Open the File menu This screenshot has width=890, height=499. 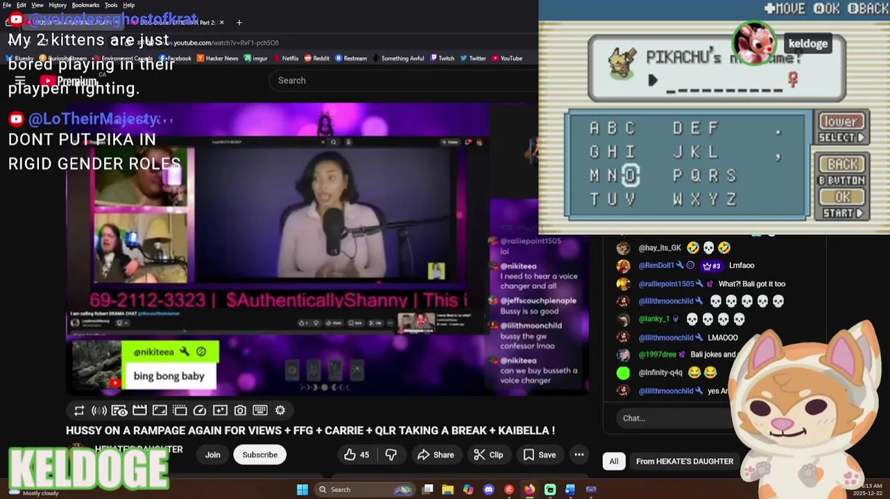click(7, 5)
